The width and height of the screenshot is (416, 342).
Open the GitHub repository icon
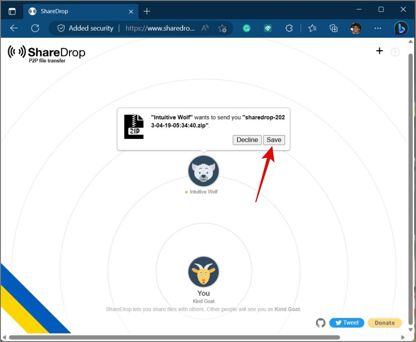coord(321,323)
